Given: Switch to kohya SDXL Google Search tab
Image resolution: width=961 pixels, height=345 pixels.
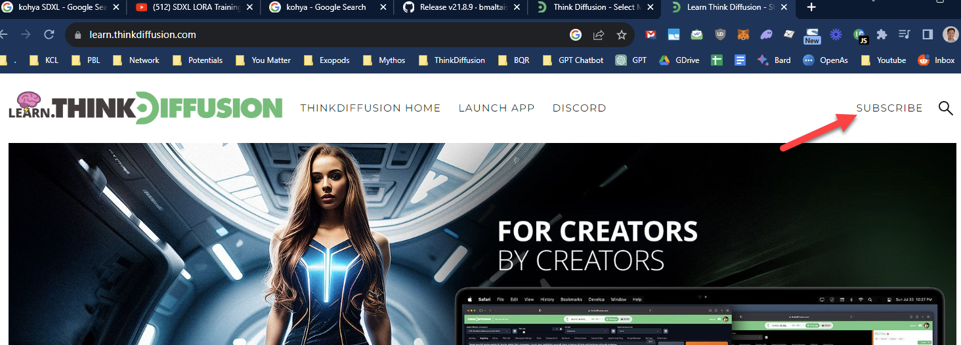Looking at the screenshot, I should pyautogui.click(x=63, y=7).
